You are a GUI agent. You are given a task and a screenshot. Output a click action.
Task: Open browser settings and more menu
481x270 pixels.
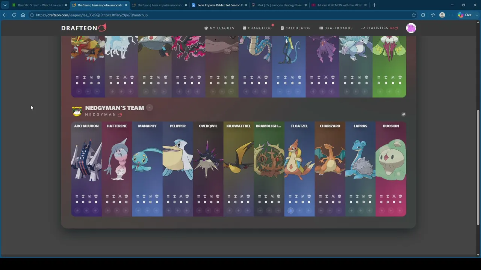pos(451,15)
